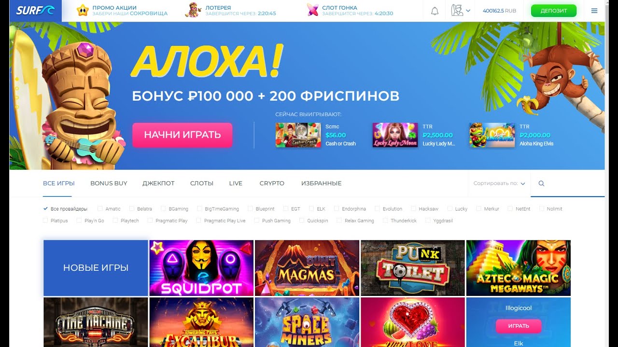This screenshot has height=347, width=618.
Task: Enable the NetEnt provider filter
Action: tap(510, 209)
